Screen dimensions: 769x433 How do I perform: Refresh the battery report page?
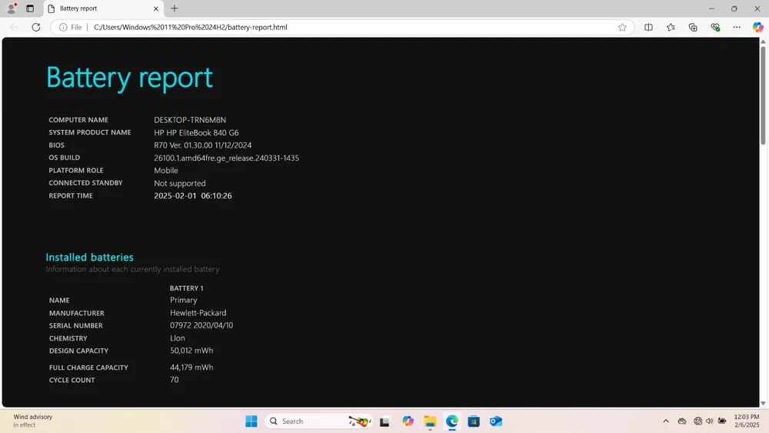[35, 27]
